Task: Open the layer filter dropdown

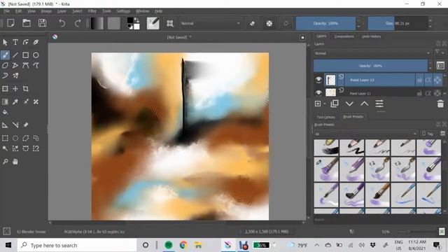Action: pos(439,52)
